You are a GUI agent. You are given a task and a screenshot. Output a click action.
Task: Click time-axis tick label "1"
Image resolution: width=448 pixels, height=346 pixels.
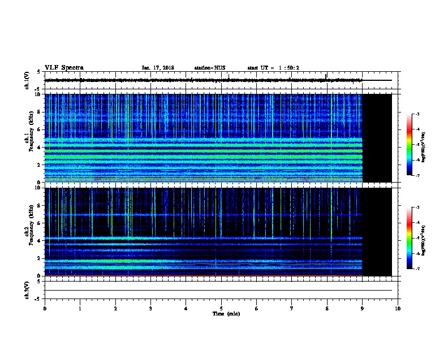pyautogui.click(x=80, y=308)
